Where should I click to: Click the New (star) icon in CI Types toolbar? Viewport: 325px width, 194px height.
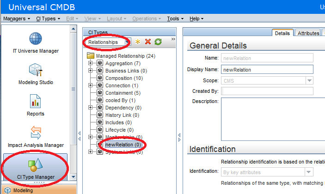tap(138, 42)
